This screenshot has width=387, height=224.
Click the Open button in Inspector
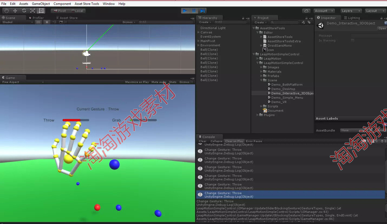pos(382,28)
